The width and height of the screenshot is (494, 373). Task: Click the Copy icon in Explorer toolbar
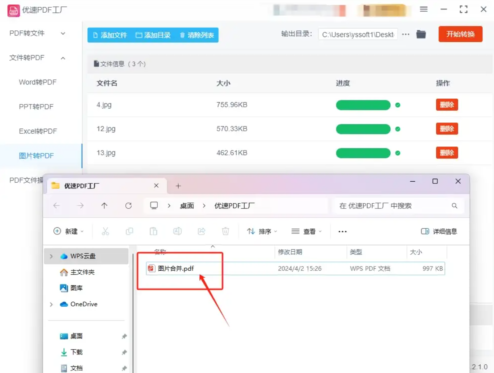[x=129, y=231]
